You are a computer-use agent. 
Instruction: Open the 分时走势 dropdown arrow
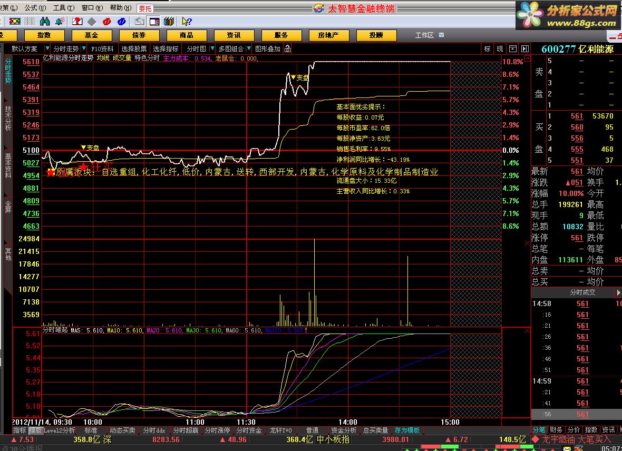click(x=84, y=48)
